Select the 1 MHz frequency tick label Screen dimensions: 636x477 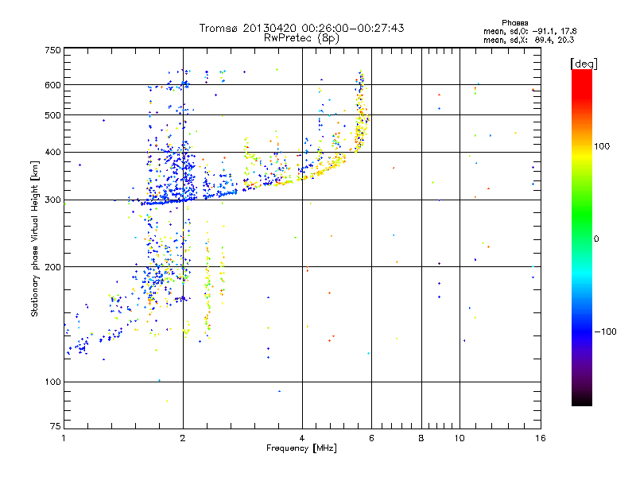[64, 438]
